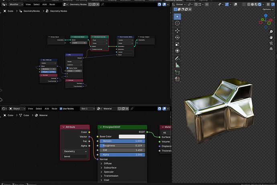Viewport: 277px width, 185px height.
Task: Toggle viewport overlays button
Action: point(236,4)
